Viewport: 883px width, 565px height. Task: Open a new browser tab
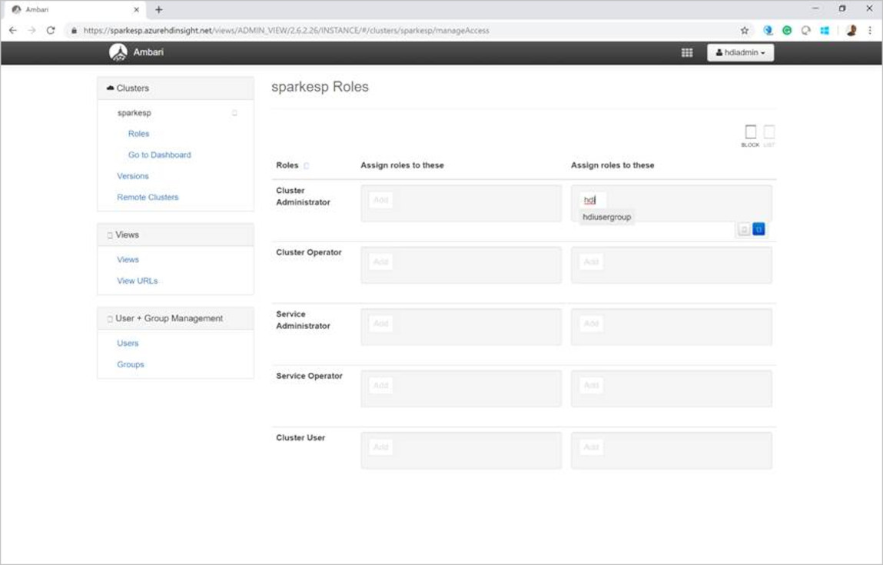point(159,9)
